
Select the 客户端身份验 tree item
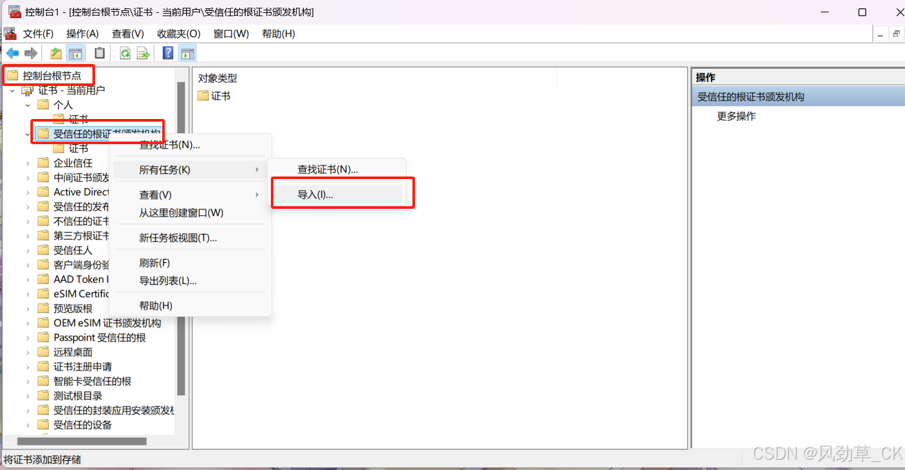[81, 265]
